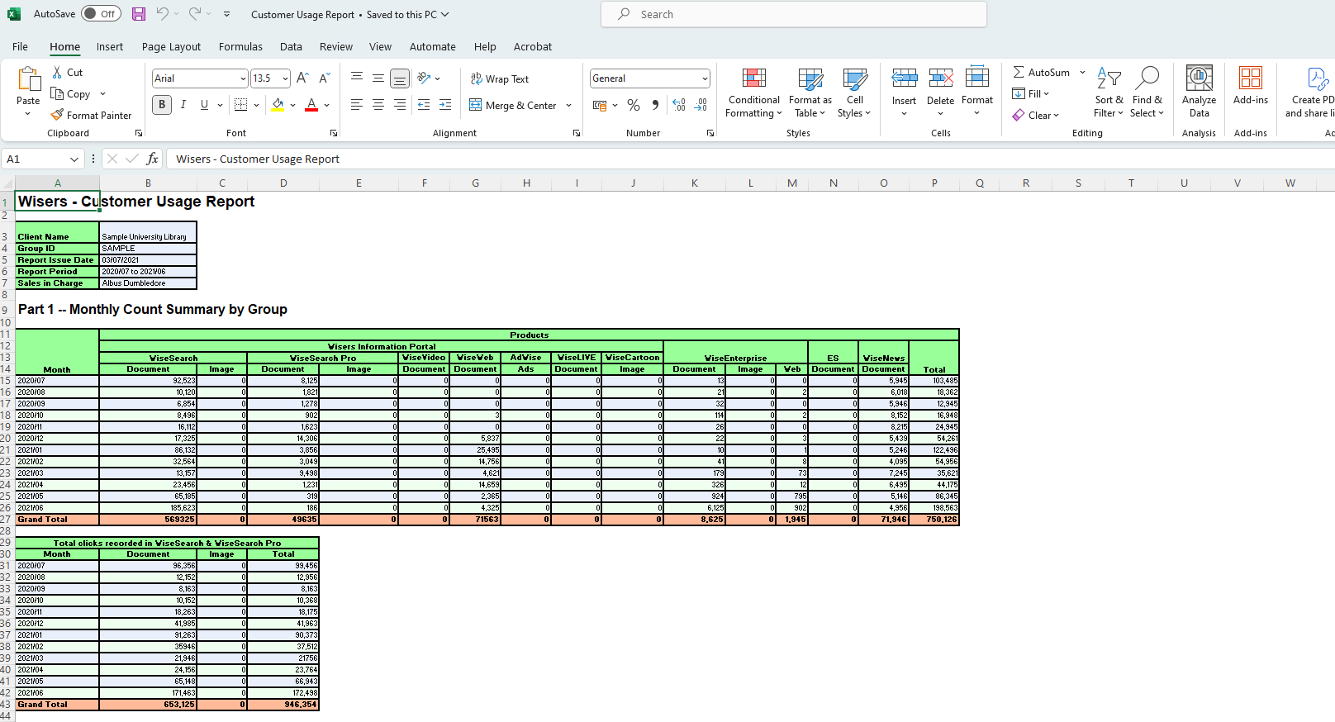Increase the cell indent

pyautogui.click(x=445, y=105)
